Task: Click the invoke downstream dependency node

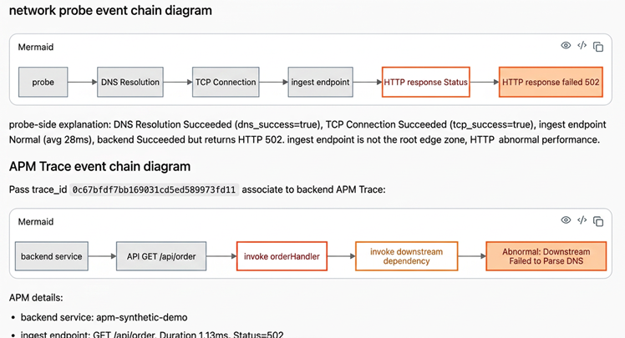Action: tap(407, 256)
